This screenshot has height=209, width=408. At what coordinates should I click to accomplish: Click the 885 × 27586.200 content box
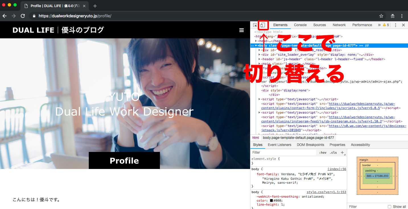point(378,176)
